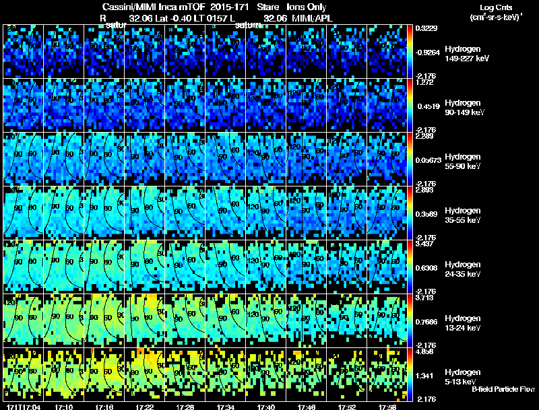The image size is (539, 410).
Task: Click the colorbar value 4.858
Action: click(424, 351)
